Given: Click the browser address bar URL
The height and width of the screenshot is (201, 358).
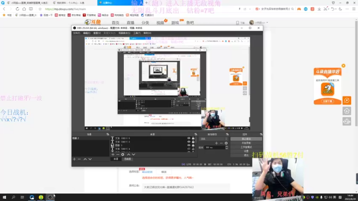Looking at the screenshot, I should point(65,9).
